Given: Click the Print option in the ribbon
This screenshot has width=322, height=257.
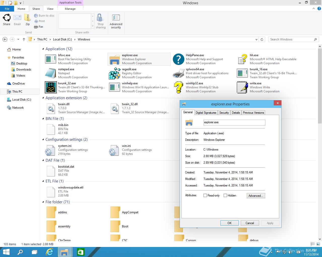Looking at the screenshot, I should (x=39, y=21).
